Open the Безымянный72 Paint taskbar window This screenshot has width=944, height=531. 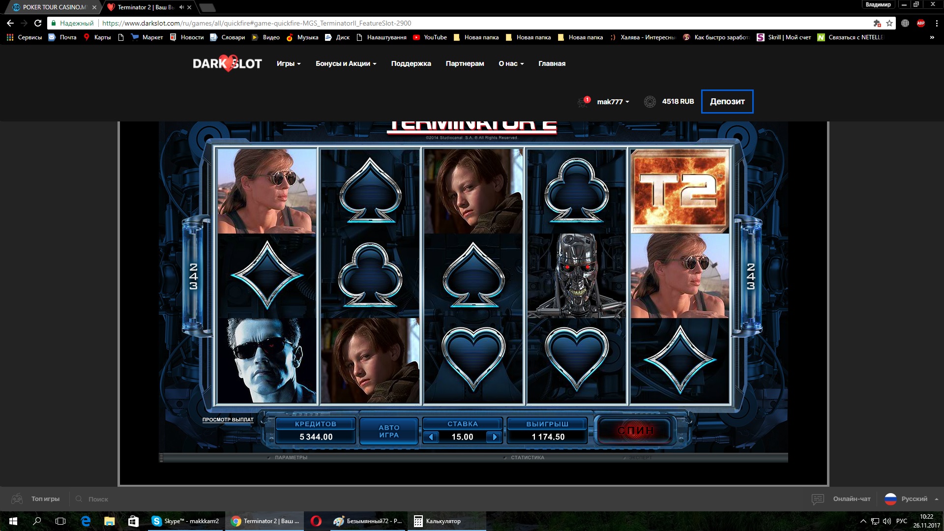pyautogui.click(x=368, y=521)
